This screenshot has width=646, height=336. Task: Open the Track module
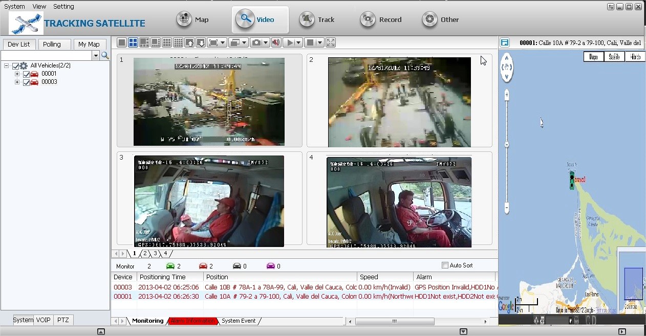click(317, 19)
